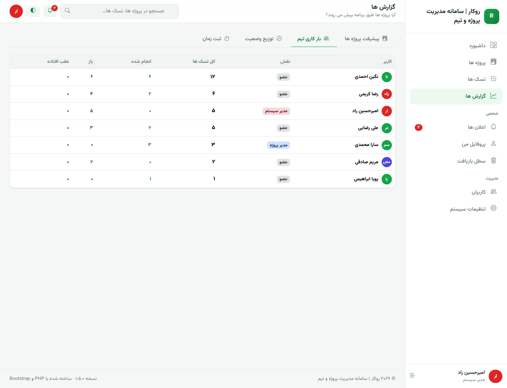Image resolution: width=507 pixels, height=388 pixels.
Task: Click user name امیرحسین راد in table
Action: 365,111
